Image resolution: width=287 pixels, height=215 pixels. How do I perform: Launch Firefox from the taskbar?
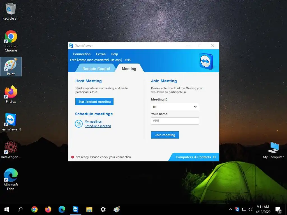tap(48, 209)
